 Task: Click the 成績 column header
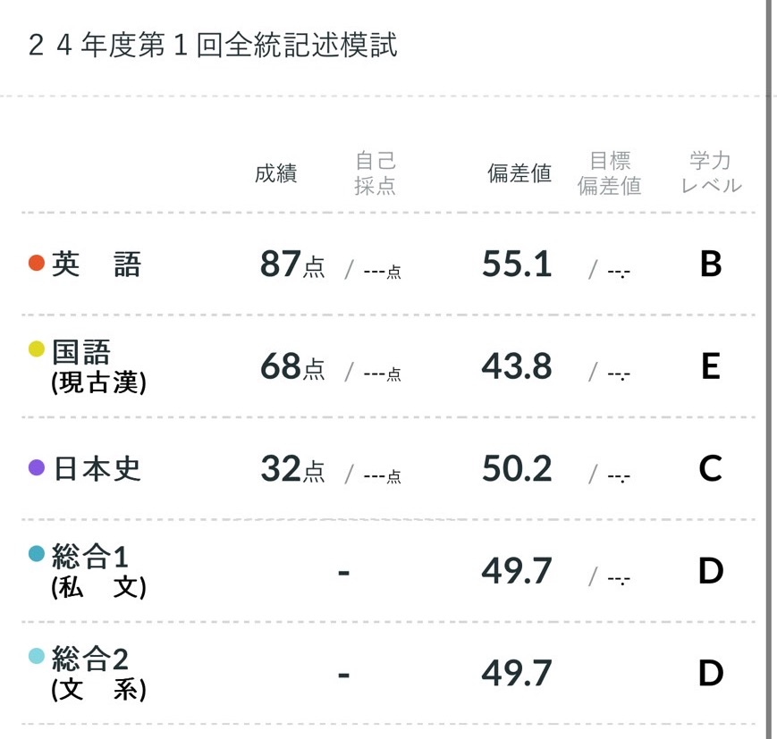click(x=275, y=173)
